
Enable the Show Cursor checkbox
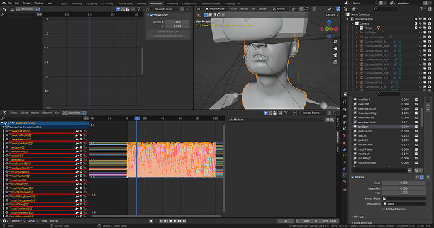[152, 15]
